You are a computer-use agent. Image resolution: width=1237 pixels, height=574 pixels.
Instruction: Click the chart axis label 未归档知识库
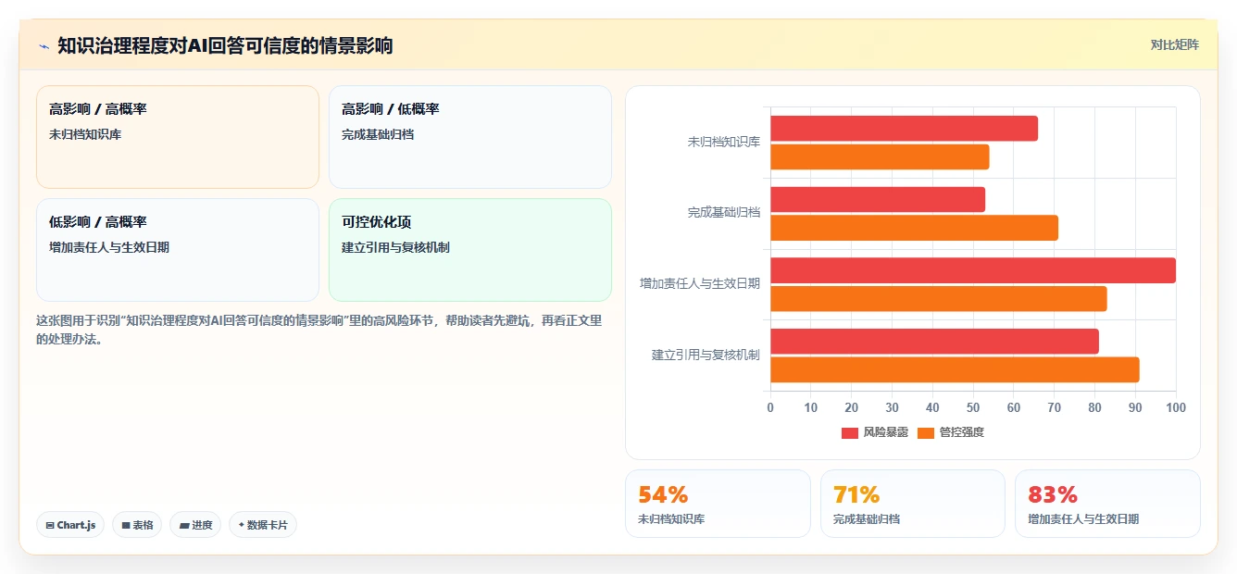(723, 143)
